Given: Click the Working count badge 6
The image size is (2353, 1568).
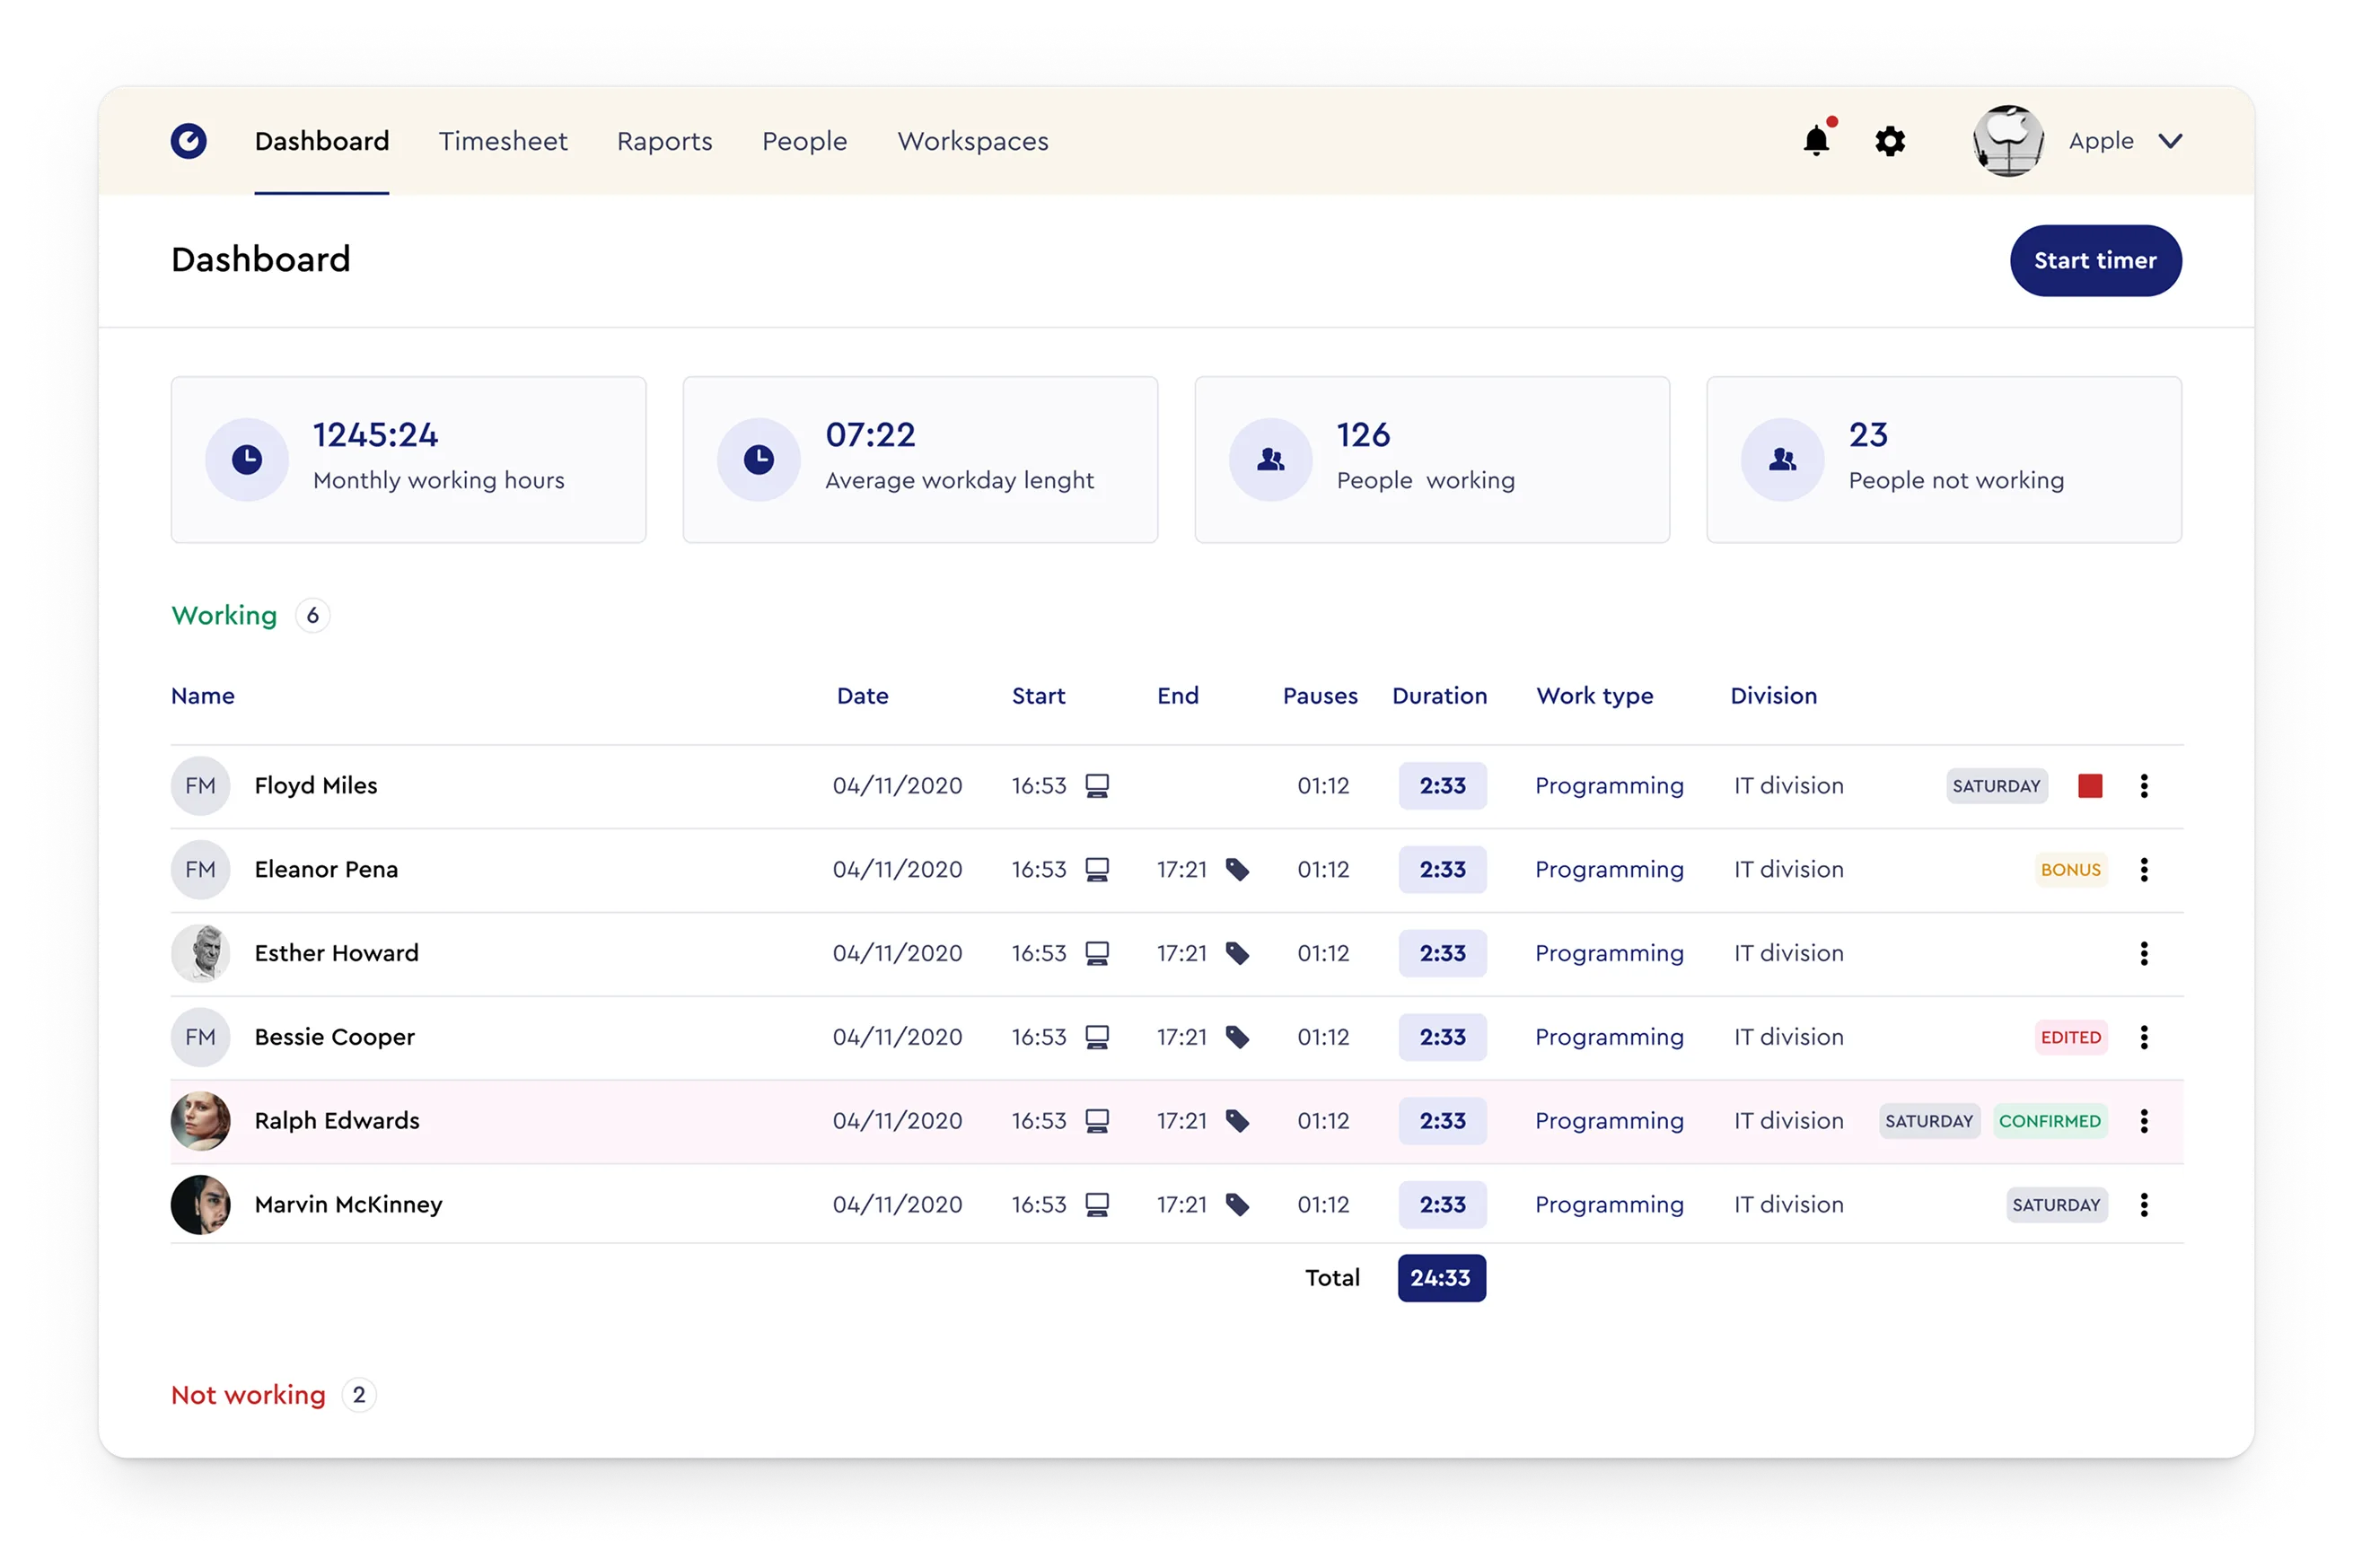Looking at the screenshot, I should point(312,615).
